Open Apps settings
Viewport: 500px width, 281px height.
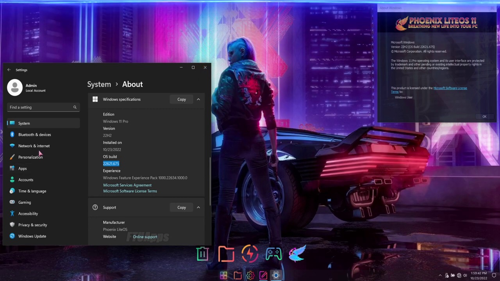[x=43, y=169]
